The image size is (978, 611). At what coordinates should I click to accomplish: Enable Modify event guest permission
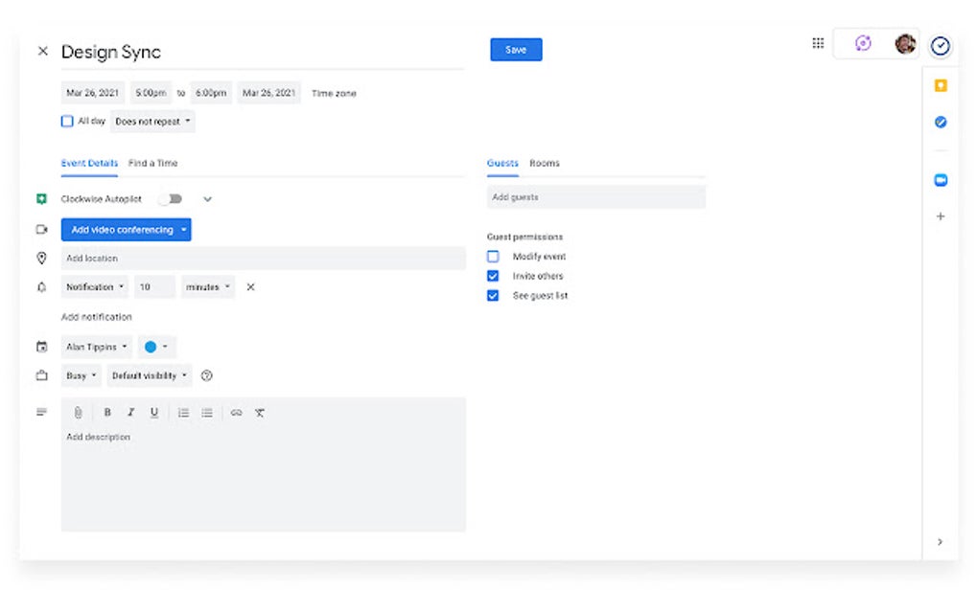point(493,256)
